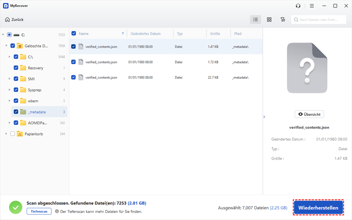
Task: Click the Papierkorb recycle folder icon
Action: click(x=20, y=134)
